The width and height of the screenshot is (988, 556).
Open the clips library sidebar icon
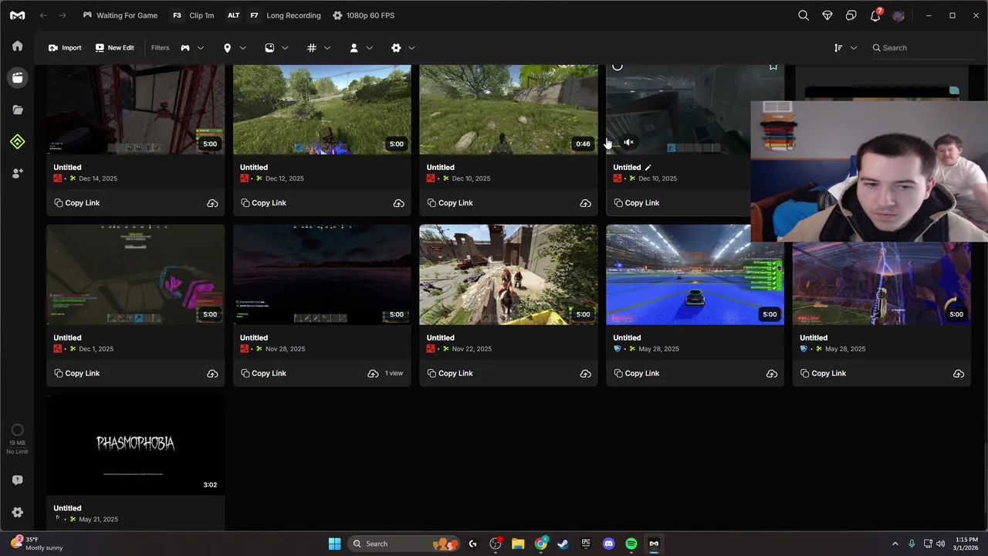17,78
